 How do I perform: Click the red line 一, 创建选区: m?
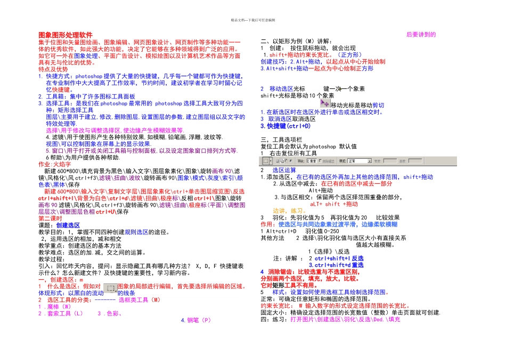pyautogui.click(x=61, y=280)
